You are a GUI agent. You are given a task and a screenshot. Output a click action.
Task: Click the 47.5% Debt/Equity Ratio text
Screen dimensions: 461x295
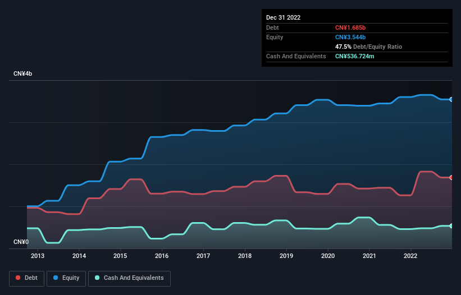(x=368, y=47)
